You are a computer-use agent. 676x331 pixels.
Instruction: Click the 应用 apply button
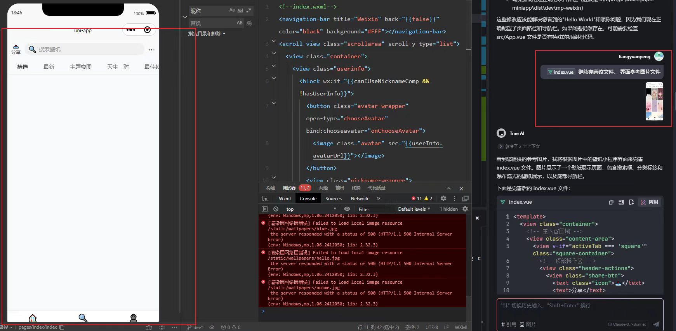649,202
